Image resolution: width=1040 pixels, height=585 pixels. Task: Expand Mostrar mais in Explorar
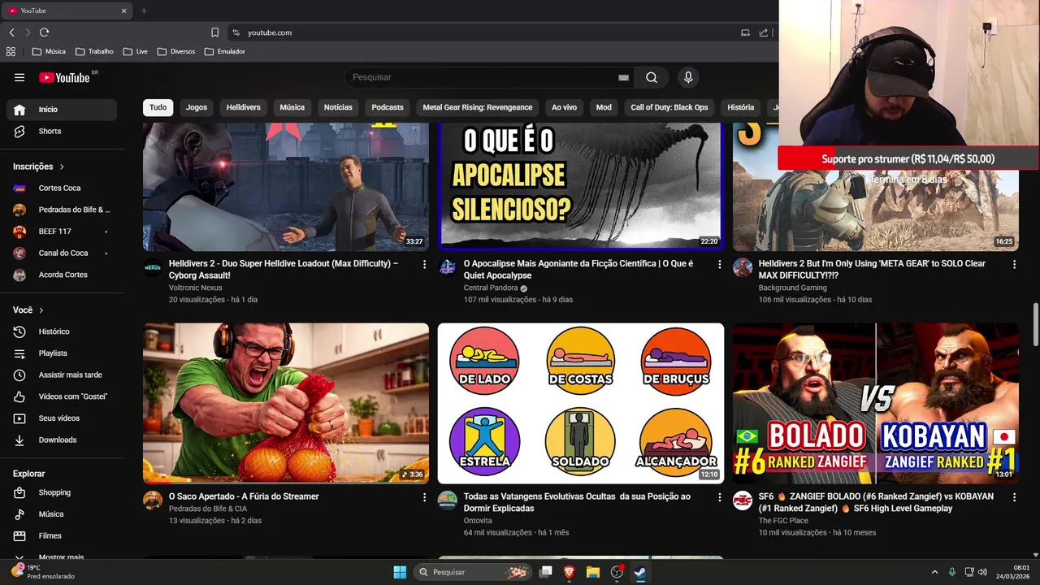[x=62, y=557]
